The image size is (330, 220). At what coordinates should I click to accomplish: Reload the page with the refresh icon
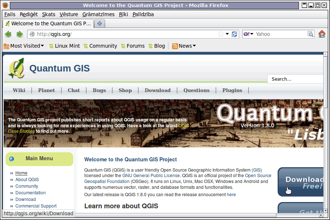tap(234, 34)
